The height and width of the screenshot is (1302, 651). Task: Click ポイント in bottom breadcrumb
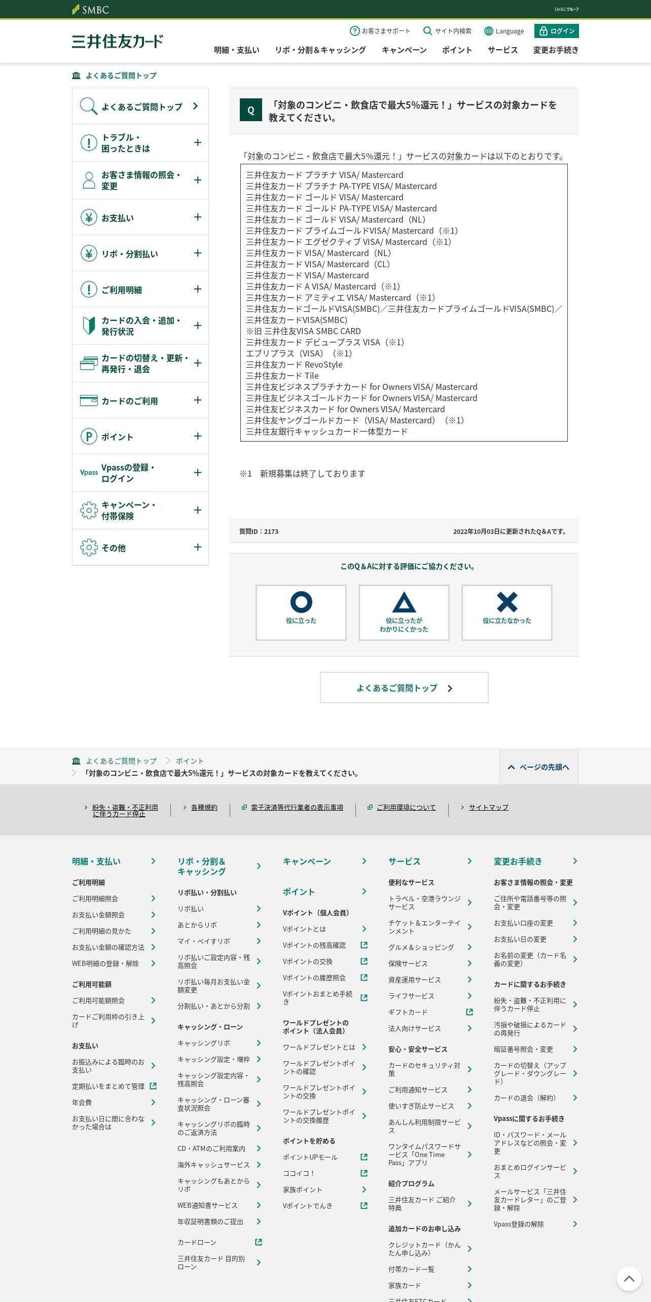pos(190,761)
